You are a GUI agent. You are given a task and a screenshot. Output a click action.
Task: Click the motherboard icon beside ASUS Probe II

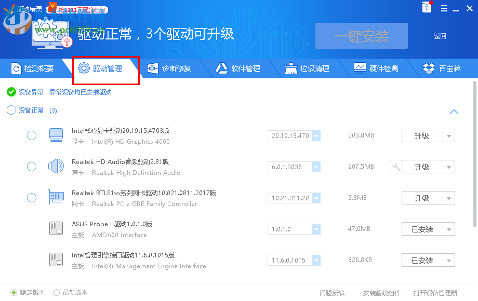click(56, 228)
